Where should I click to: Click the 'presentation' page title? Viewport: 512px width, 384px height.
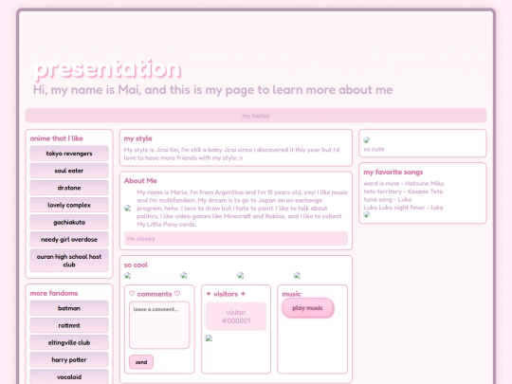click(107, 69)
